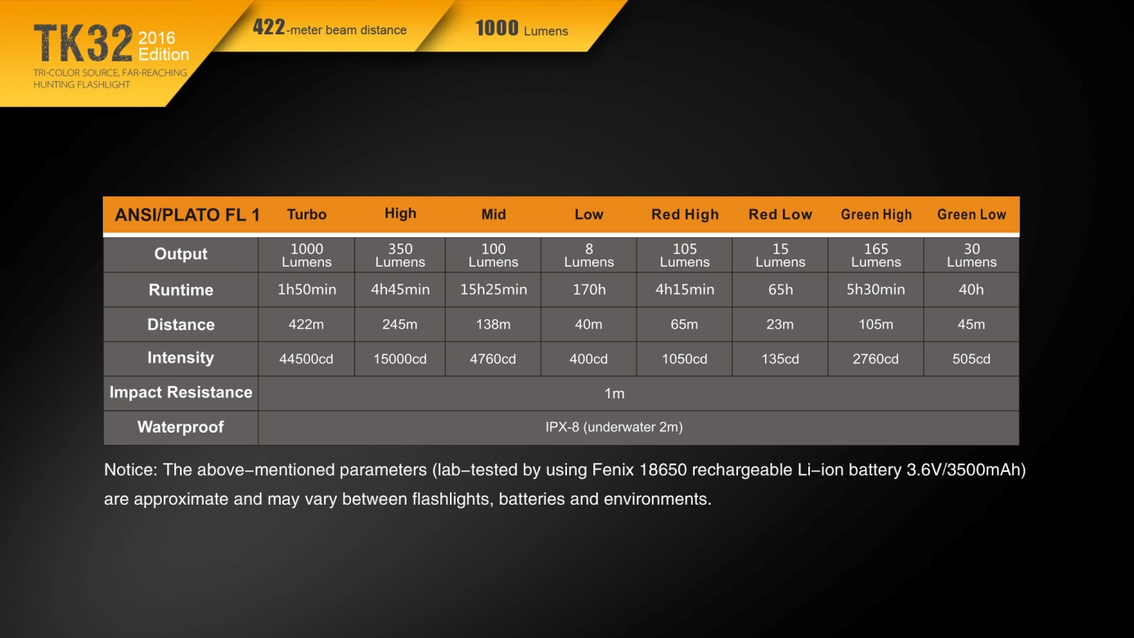
Task: Select the Mid column header
Action: [x=493, y=215]
